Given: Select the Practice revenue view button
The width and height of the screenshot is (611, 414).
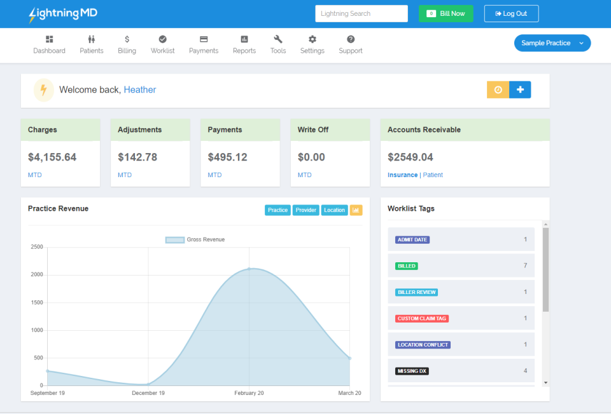Looking at the screenshot, I should click(277, 210).
